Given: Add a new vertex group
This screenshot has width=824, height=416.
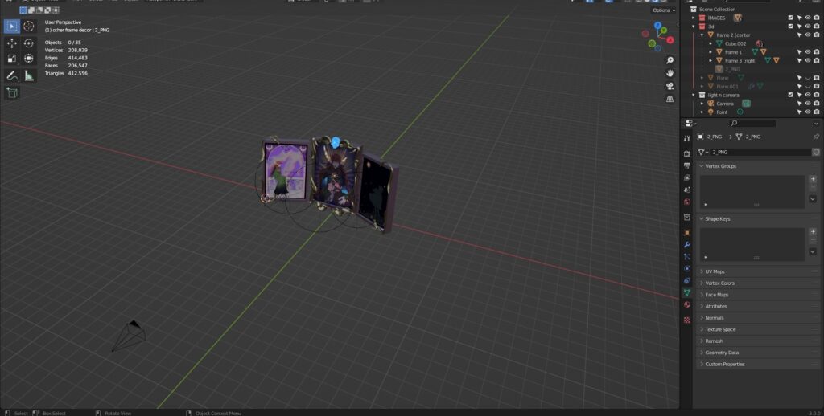Looking at the screenshot, I should [x=813, y=179].
